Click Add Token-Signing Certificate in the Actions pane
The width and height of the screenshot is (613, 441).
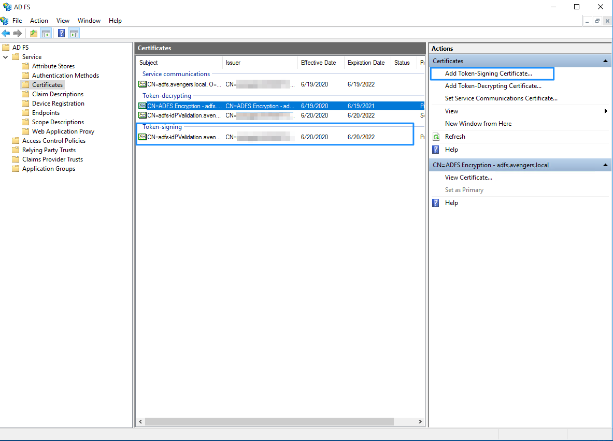pos(488,73)
